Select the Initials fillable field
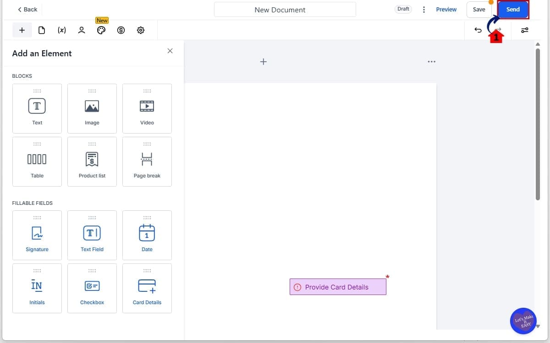The height and width of the screenshot is (343, 550). click(x=37, y=288)
